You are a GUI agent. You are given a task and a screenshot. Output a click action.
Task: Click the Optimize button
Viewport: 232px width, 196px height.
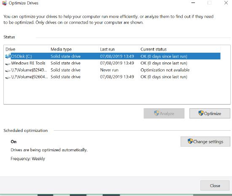[210, 113]
